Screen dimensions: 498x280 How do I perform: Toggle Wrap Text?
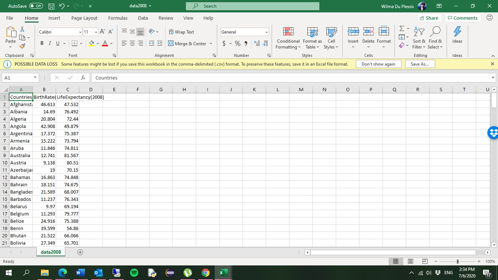pos(181,32)
